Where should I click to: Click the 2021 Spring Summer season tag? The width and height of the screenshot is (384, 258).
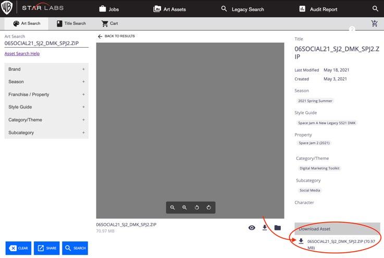coord(315,101)
